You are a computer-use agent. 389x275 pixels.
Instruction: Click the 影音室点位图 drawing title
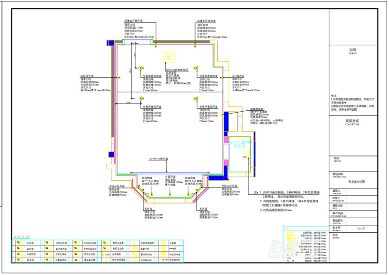click(x=356, y=182)
